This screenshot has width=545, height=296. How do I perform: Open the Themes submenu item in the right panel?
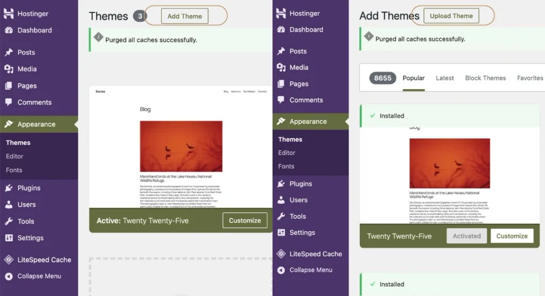pyautogui.click(x=290, y=140)
